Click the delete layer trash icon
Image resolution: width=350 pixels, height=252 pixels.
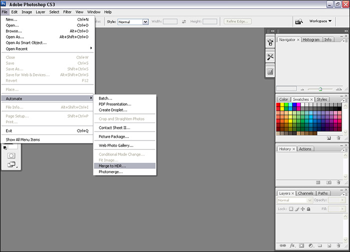pos(338,245)
